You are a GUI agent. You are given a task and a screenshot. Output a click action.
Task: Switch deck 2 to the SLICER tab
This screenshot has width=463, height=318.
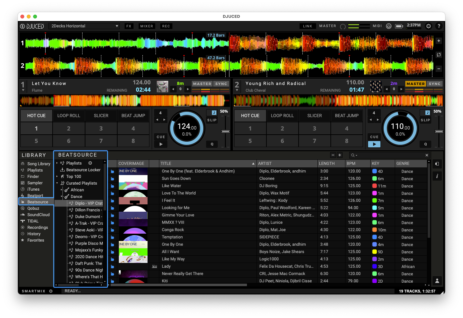[x=315, y=116]
